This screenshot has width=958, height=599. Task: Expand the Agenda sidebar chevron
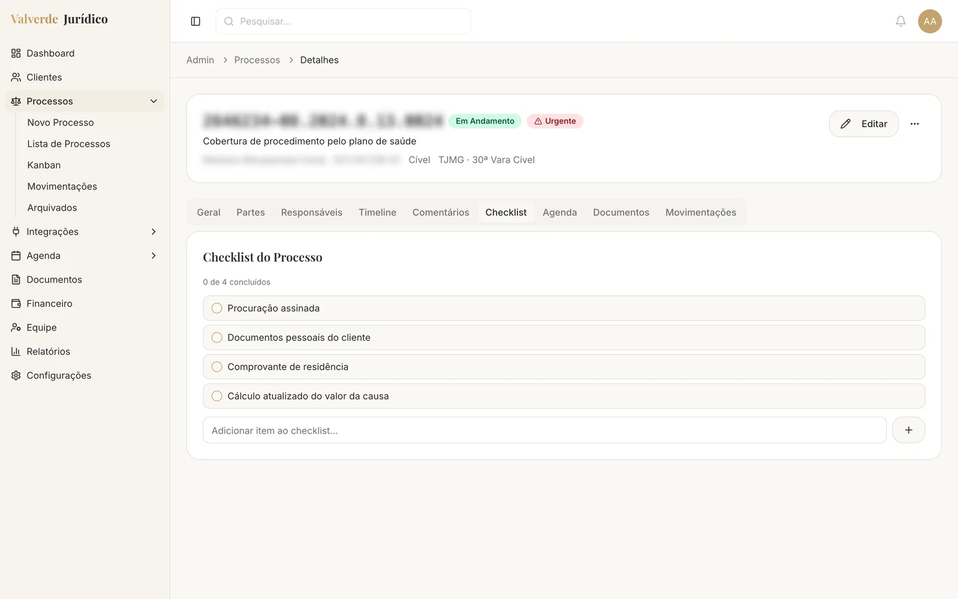pyautogui.click(x=153, y=256)
